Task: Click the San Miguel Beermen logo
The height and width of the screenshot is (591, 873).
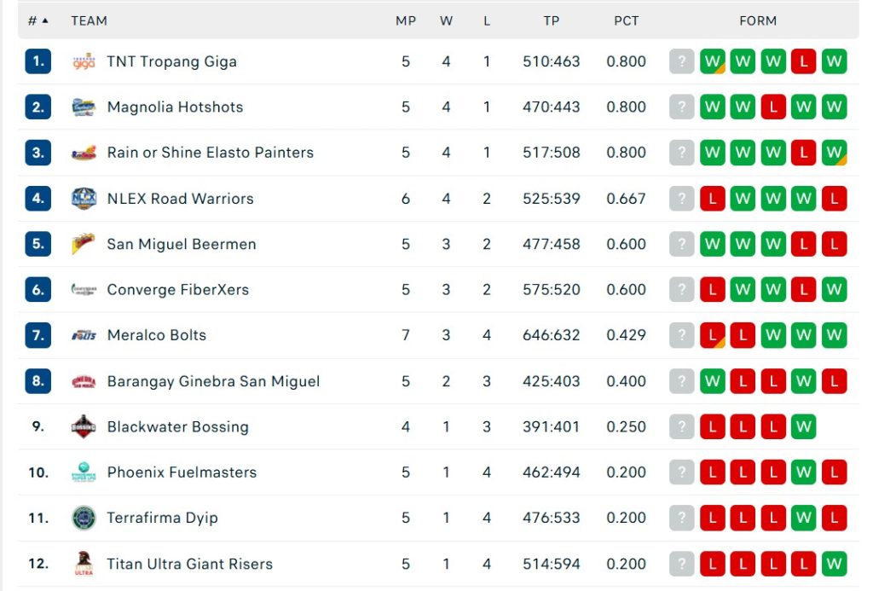Action: (84, 244)
